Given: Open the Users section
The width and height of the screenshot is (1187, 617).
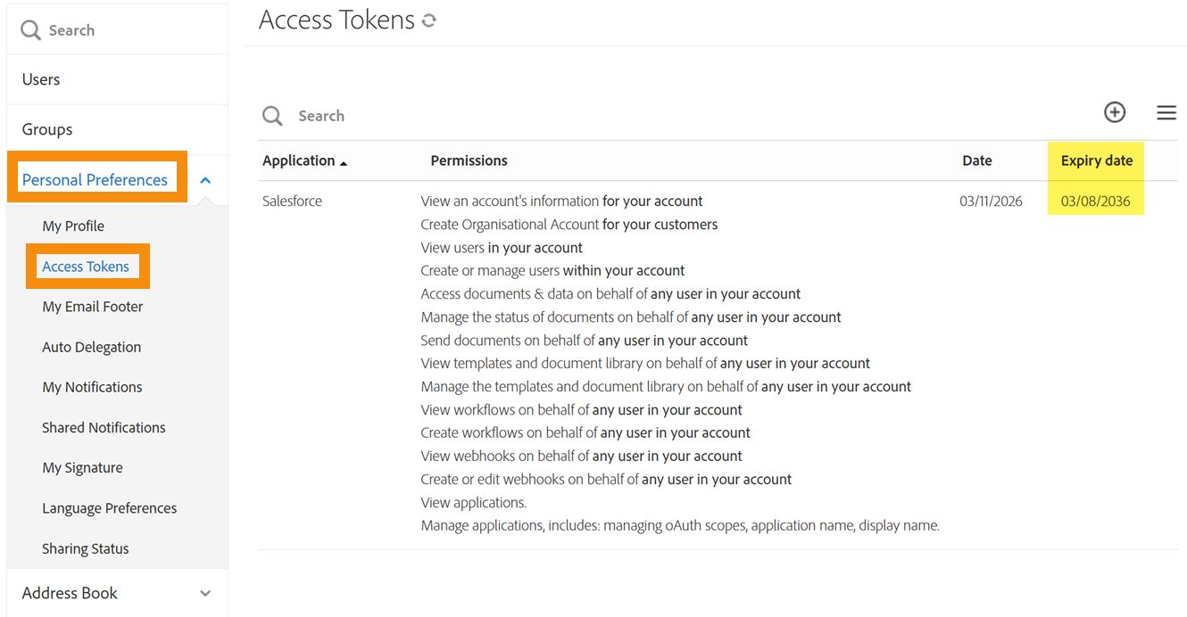Looking at the screenshot, I should click(x=40, y=78).
